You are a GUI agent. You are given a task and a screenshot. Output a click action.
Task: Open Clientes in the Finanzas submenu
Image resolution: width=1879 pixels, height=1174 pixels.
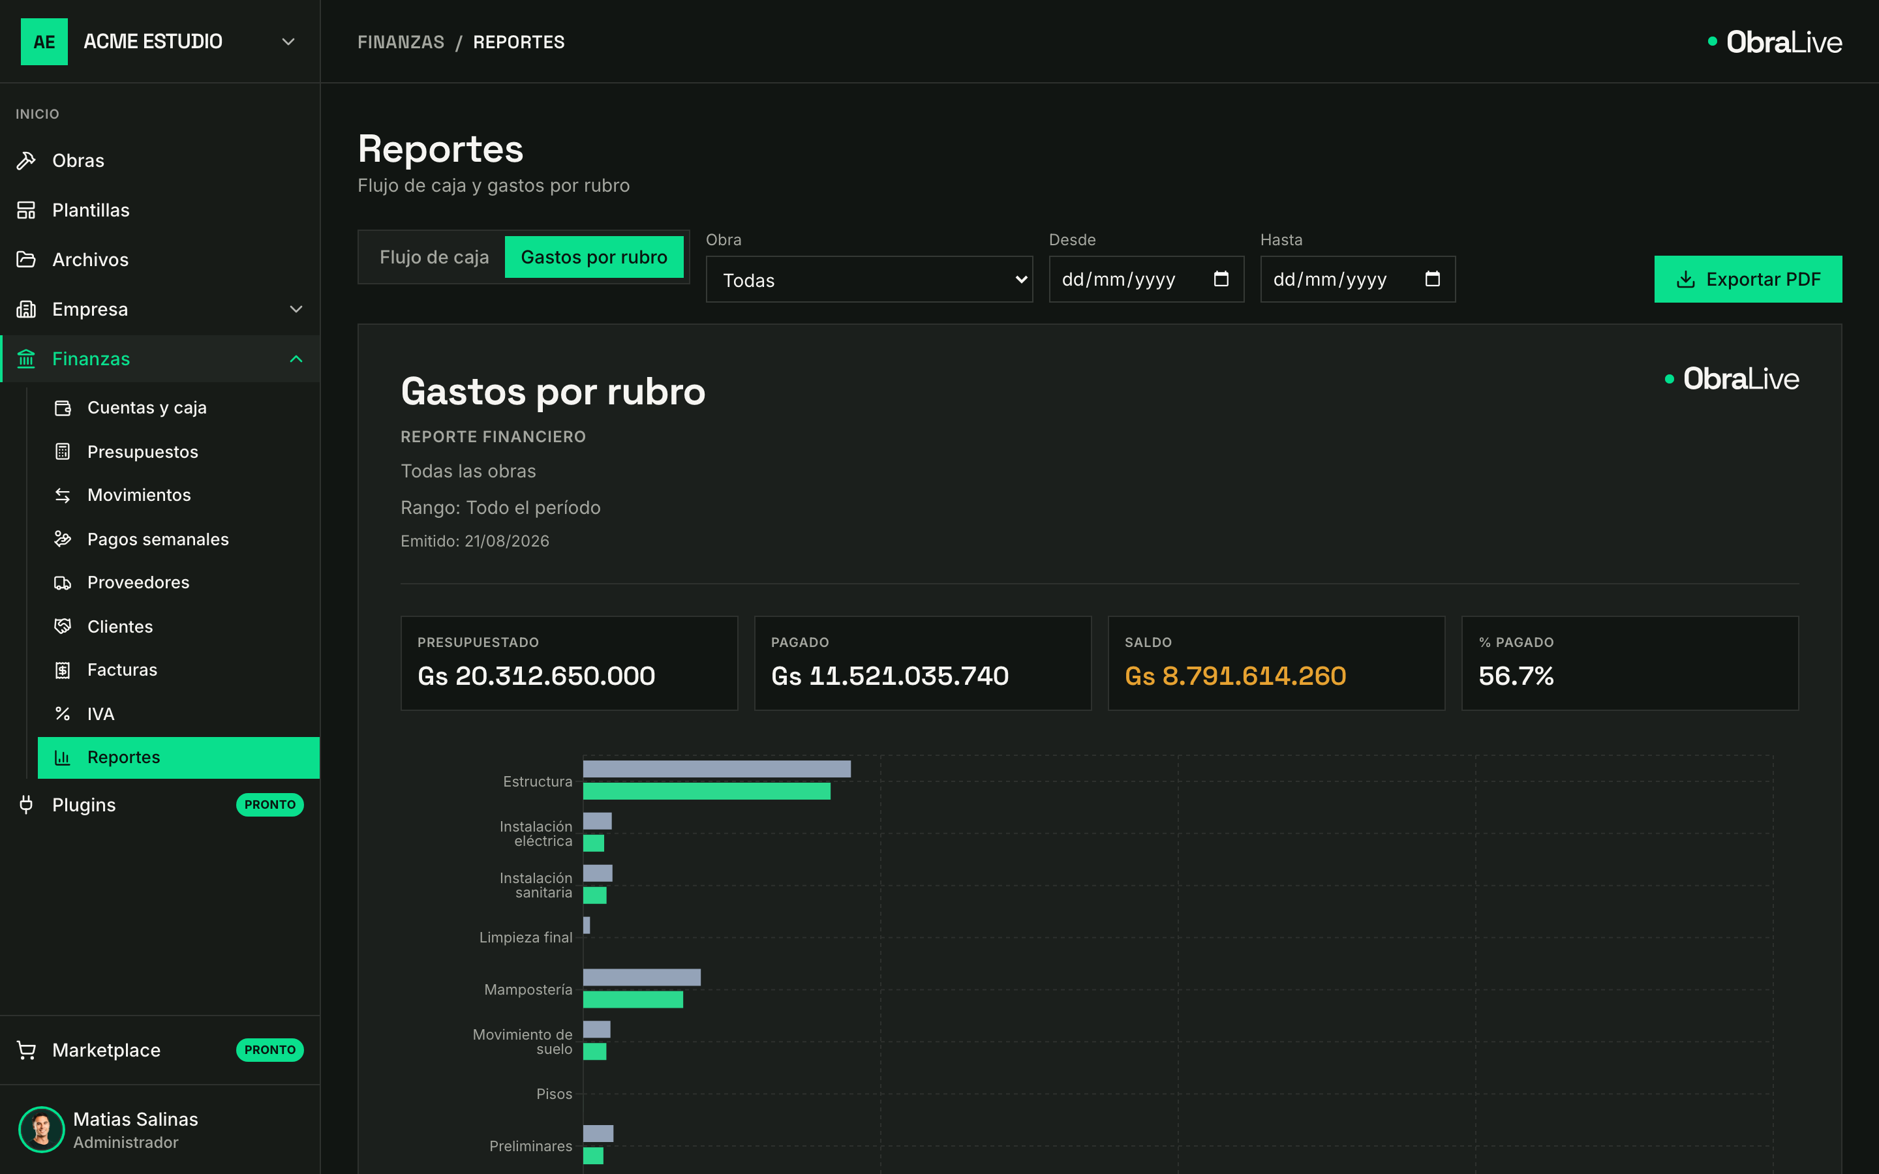pos(179,627)
